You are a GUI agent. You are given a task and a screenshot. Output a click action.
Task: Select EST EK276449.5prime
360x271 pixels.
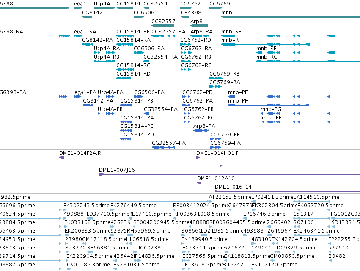coord(133,206)
